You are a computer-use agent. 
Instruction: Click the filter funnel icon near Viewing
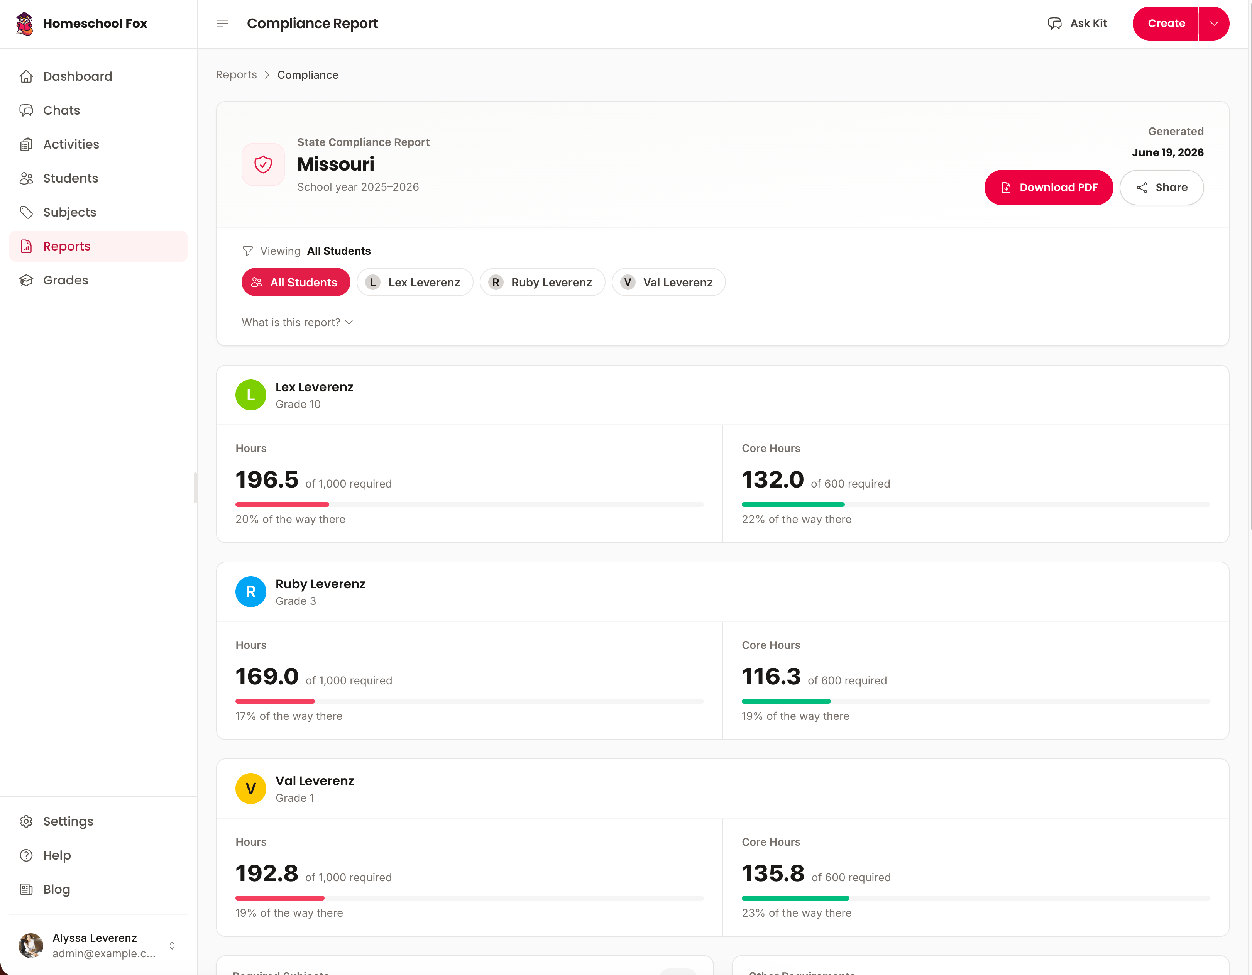point(248,251)
